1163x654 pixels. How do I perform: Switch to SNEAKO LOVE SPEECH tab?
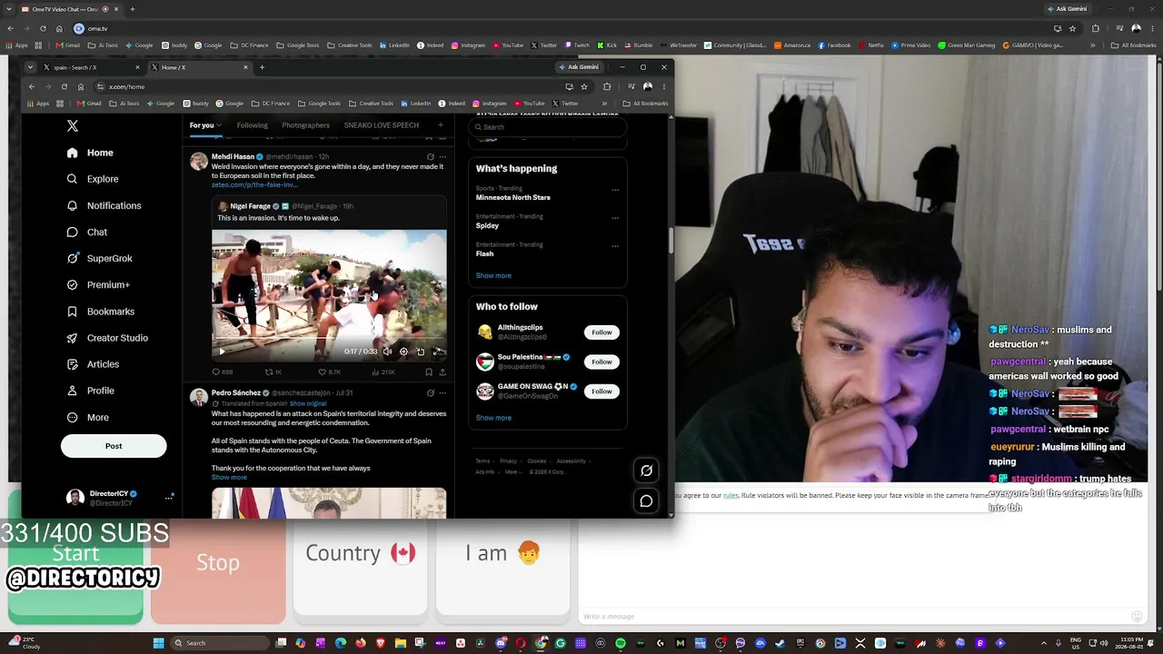(382, 125)
